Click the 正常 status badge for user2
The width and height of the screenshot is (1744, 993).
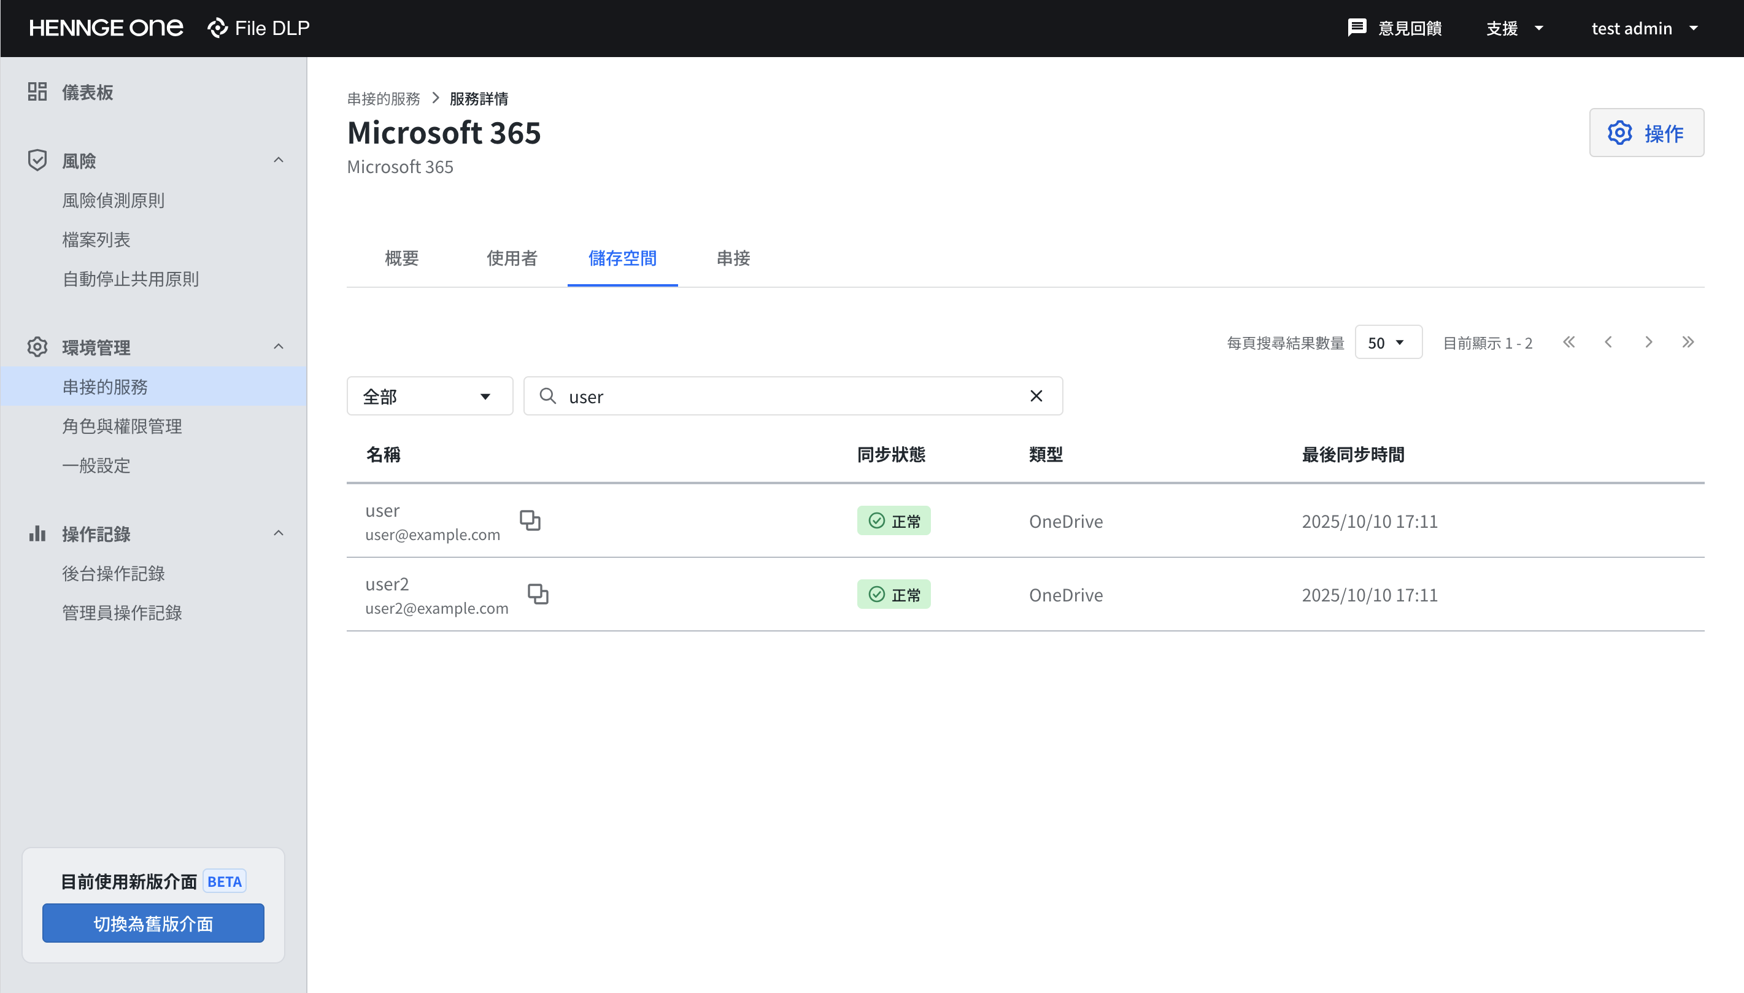(x=894, y=595)
